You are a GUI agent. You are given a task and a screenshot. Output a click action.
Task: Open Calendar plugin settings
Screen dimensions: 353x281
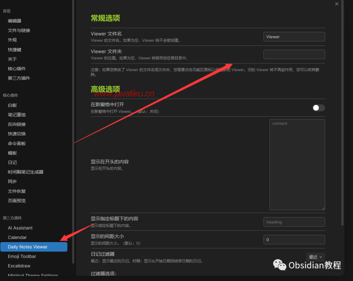pyautogui.click(x=17, y=237)
